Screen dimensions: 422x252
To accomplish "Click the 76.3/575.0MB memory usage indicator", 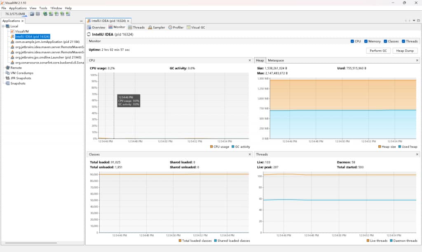I will coord(15,14).
